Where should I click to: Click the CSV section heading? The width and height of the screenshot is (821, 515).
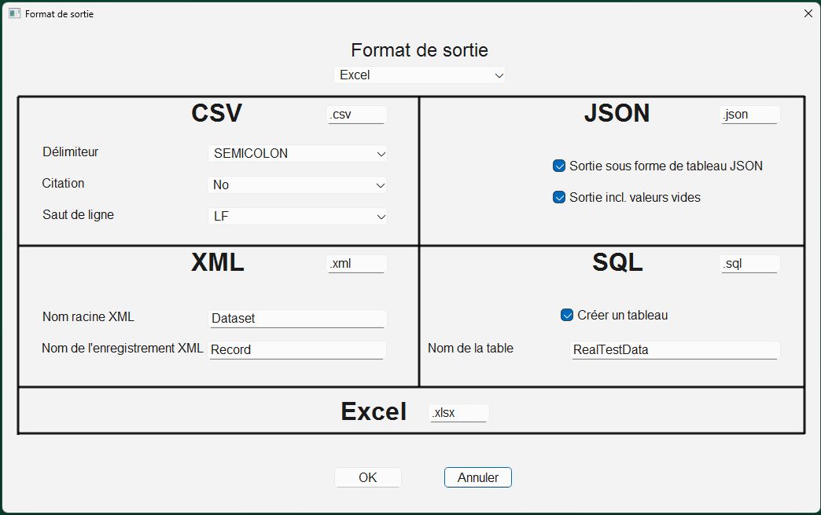(x=217, y=114)
